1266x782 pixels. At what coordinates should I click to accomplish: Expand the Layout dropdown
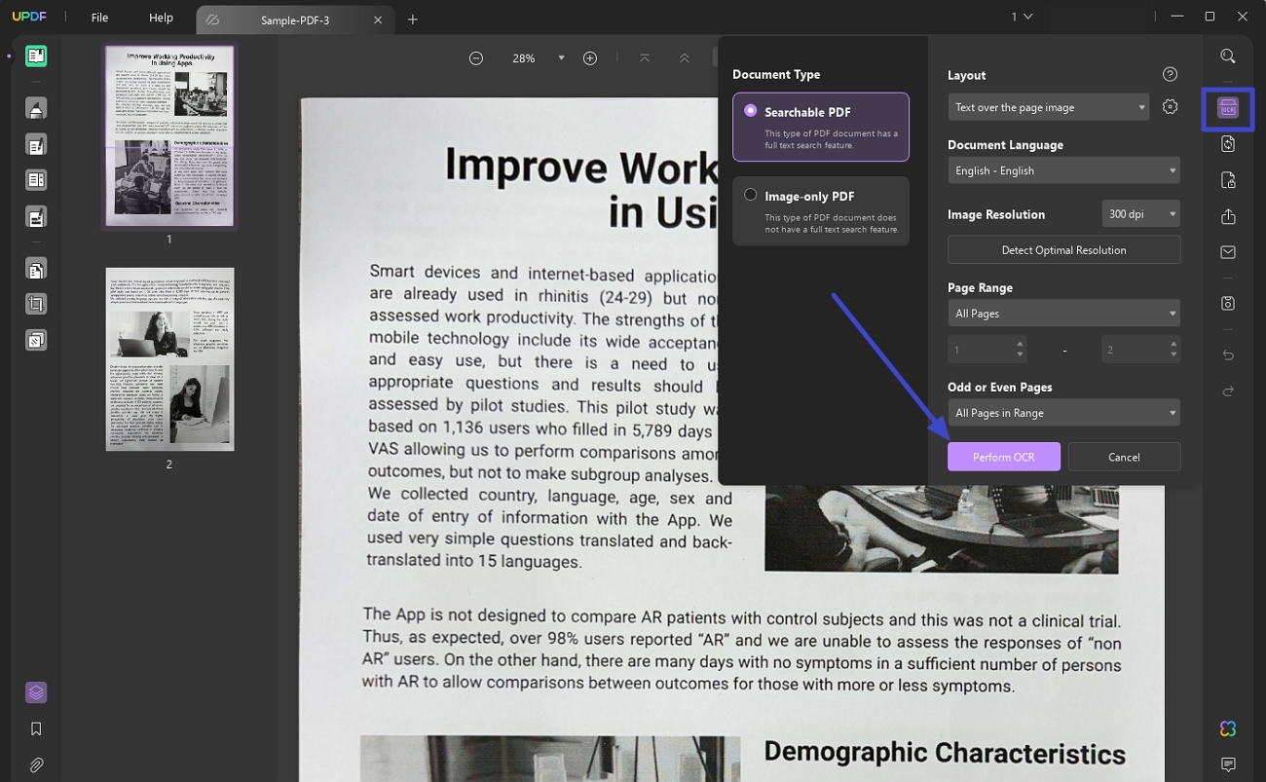[1048, 107]
